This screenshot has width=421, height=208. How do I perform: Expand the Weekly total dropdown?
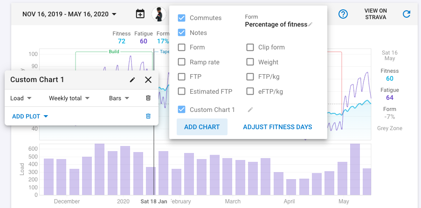(69, 98)
